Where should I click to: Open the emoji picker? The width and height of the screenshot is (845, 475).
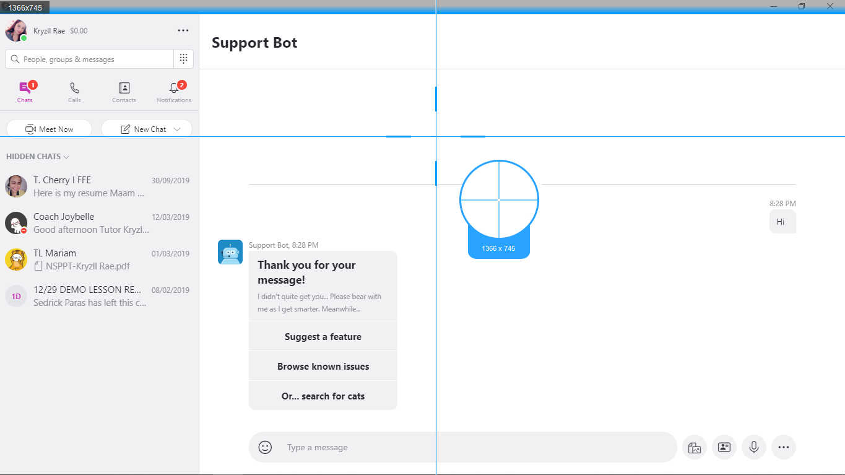265,447
